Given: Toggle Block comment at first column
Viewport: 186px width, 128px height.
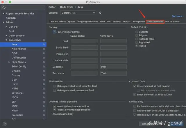Looking at the screenshot, I should coord(135,95).
